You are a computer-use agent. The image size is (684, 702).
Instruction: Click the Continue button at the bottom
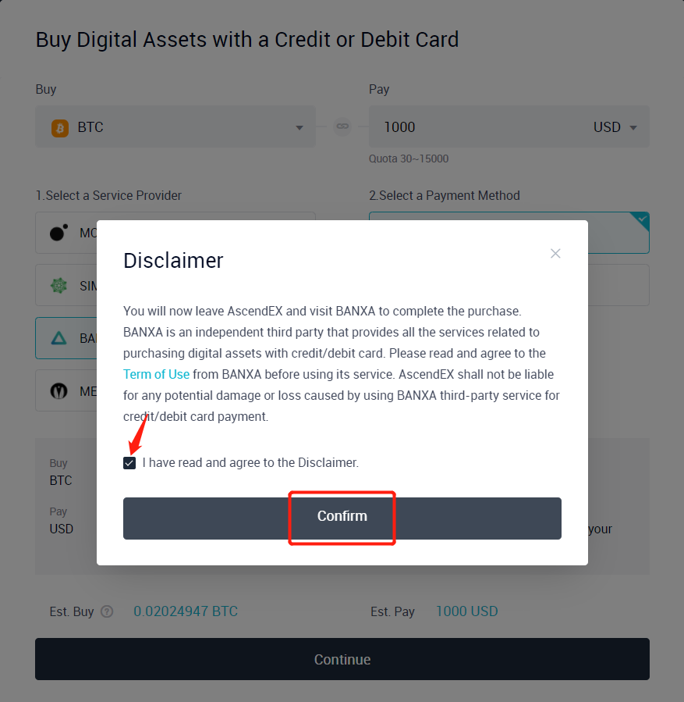tap(342, 659)
